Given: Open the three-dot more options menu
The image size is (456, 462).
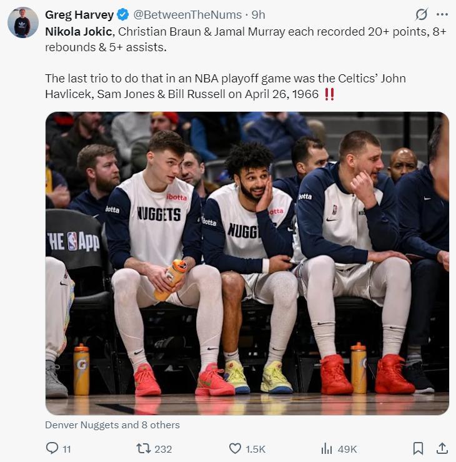Looking at the screenshot, I should pyautogui.click(x=442, y=14).
